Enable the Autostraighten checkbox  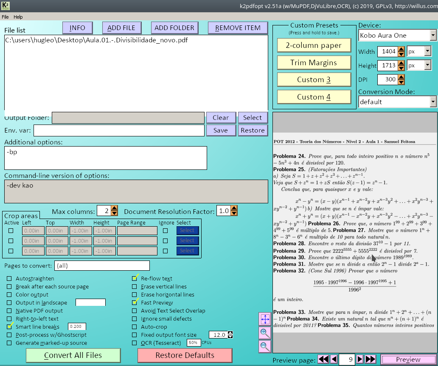9,279
